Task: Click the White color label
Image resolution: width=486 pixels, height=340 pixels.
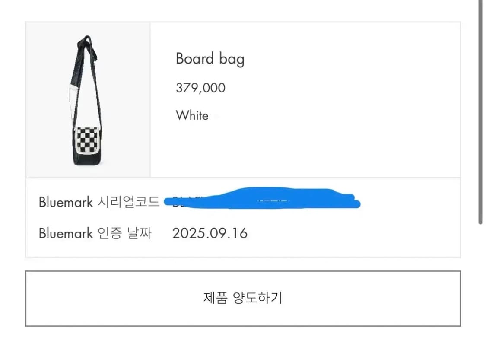Action: (192, 115)
